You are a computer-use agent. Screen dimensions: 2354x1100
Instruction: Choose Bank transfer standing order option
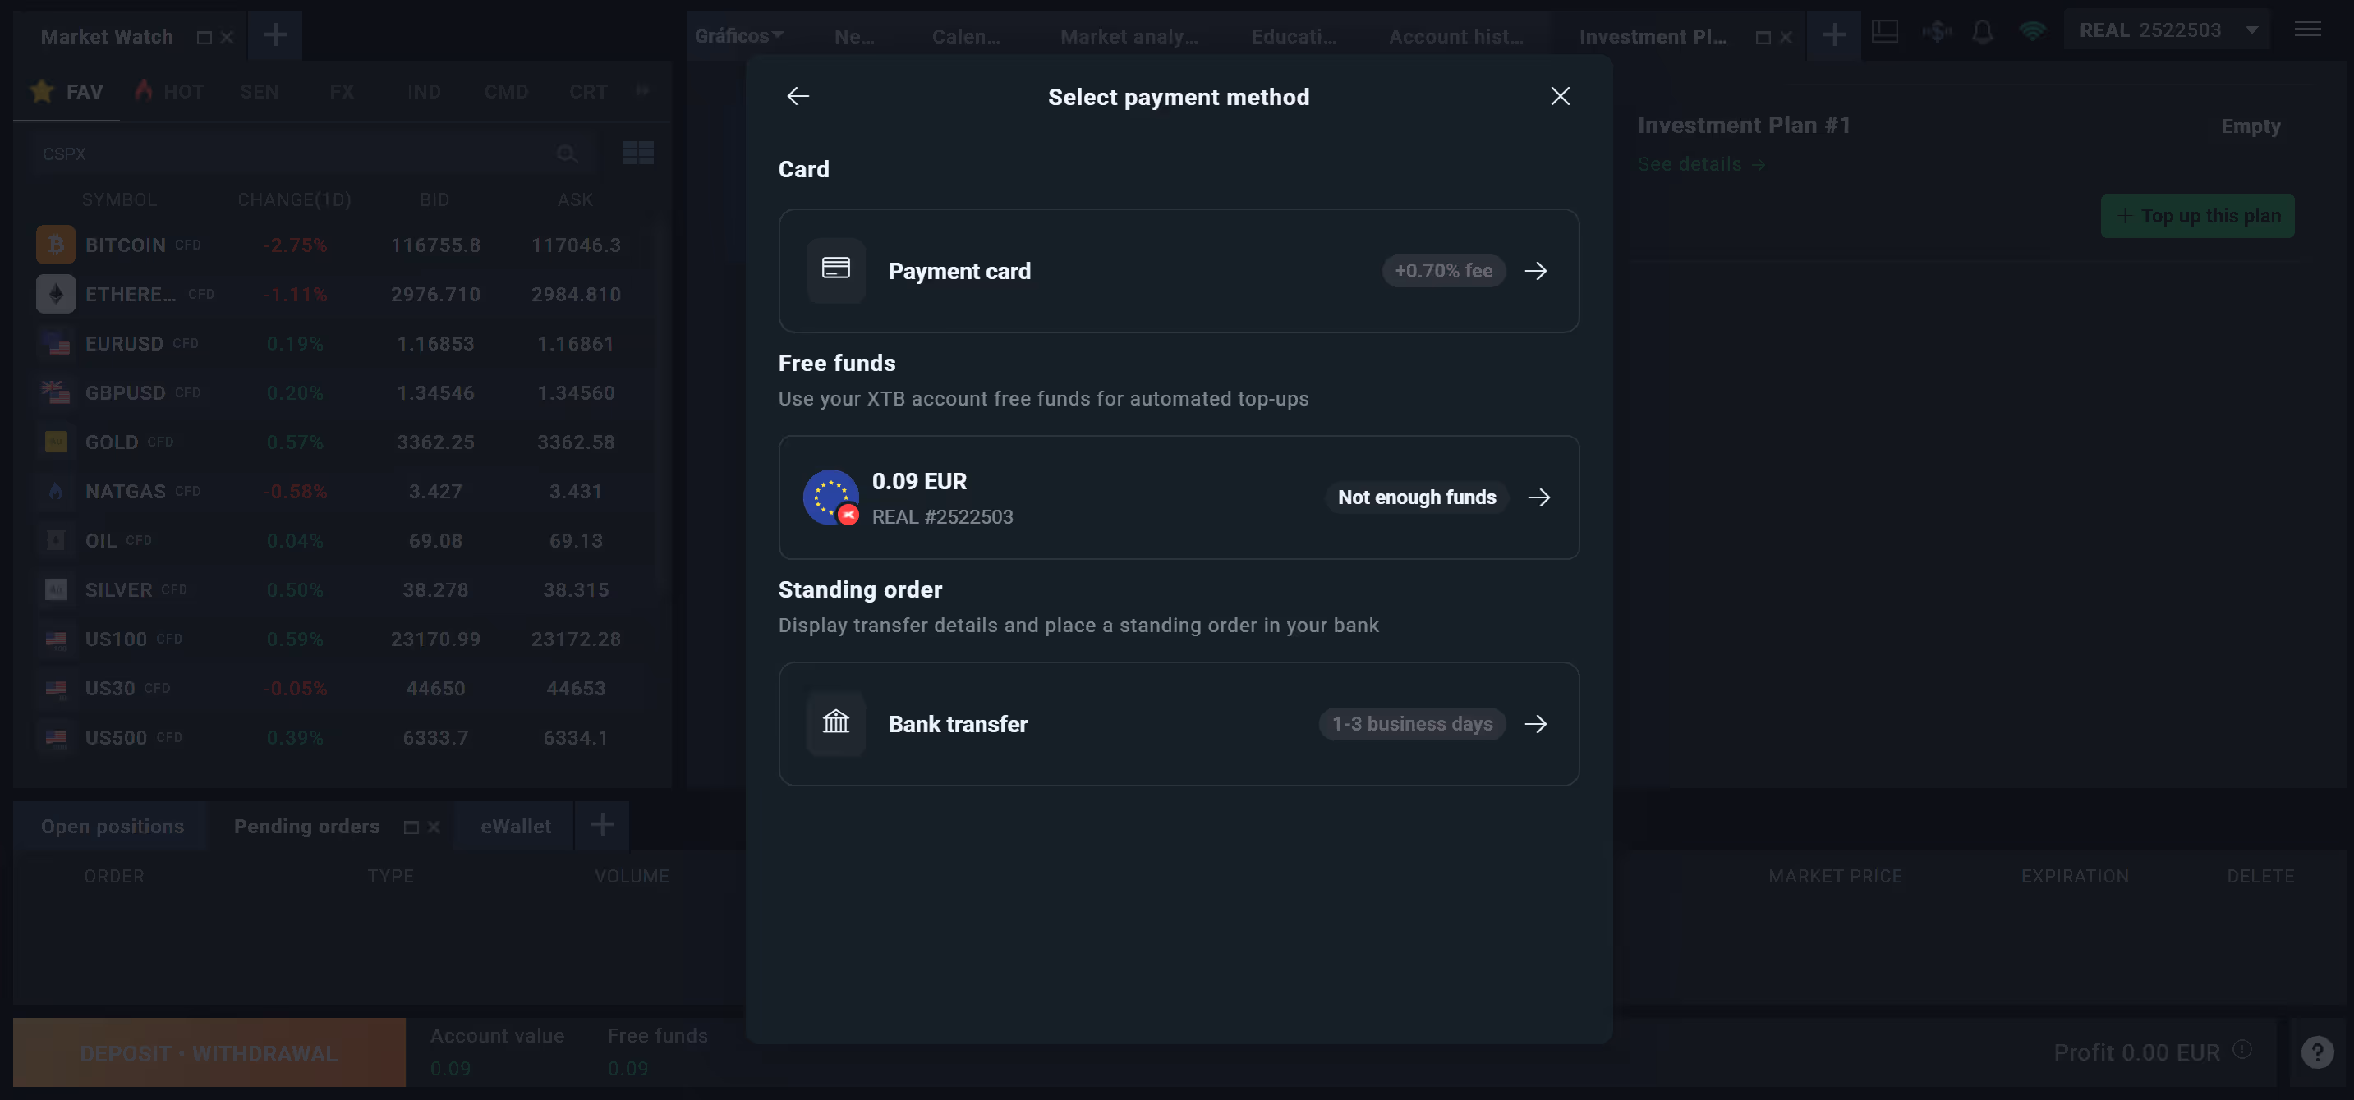[1178, 723]
